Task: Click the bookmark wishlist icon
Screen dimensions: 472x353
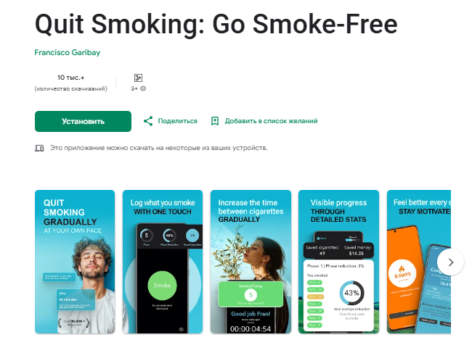Action: click(x=215, y=121)
